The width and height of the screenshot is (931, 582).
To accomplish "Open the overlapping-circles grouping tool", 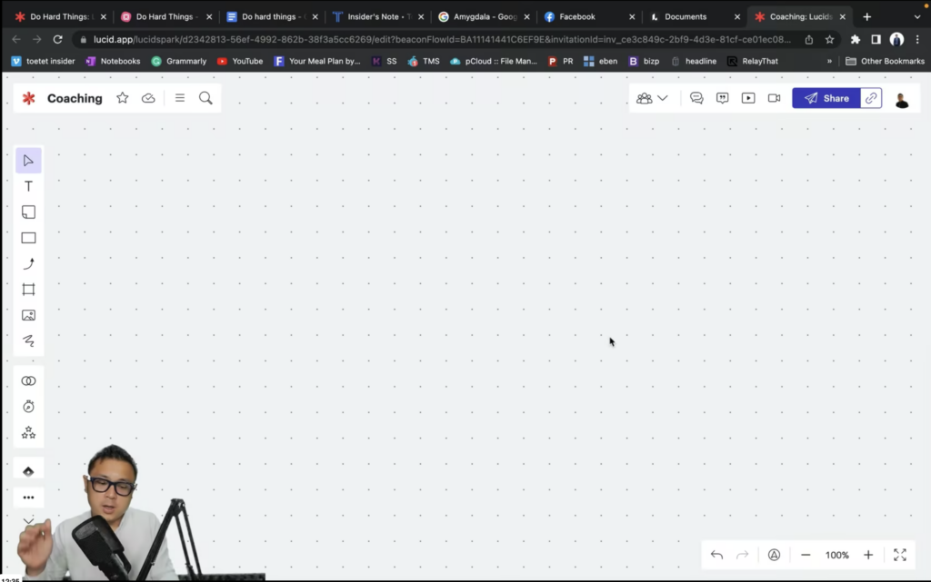I will click(28, 380).
